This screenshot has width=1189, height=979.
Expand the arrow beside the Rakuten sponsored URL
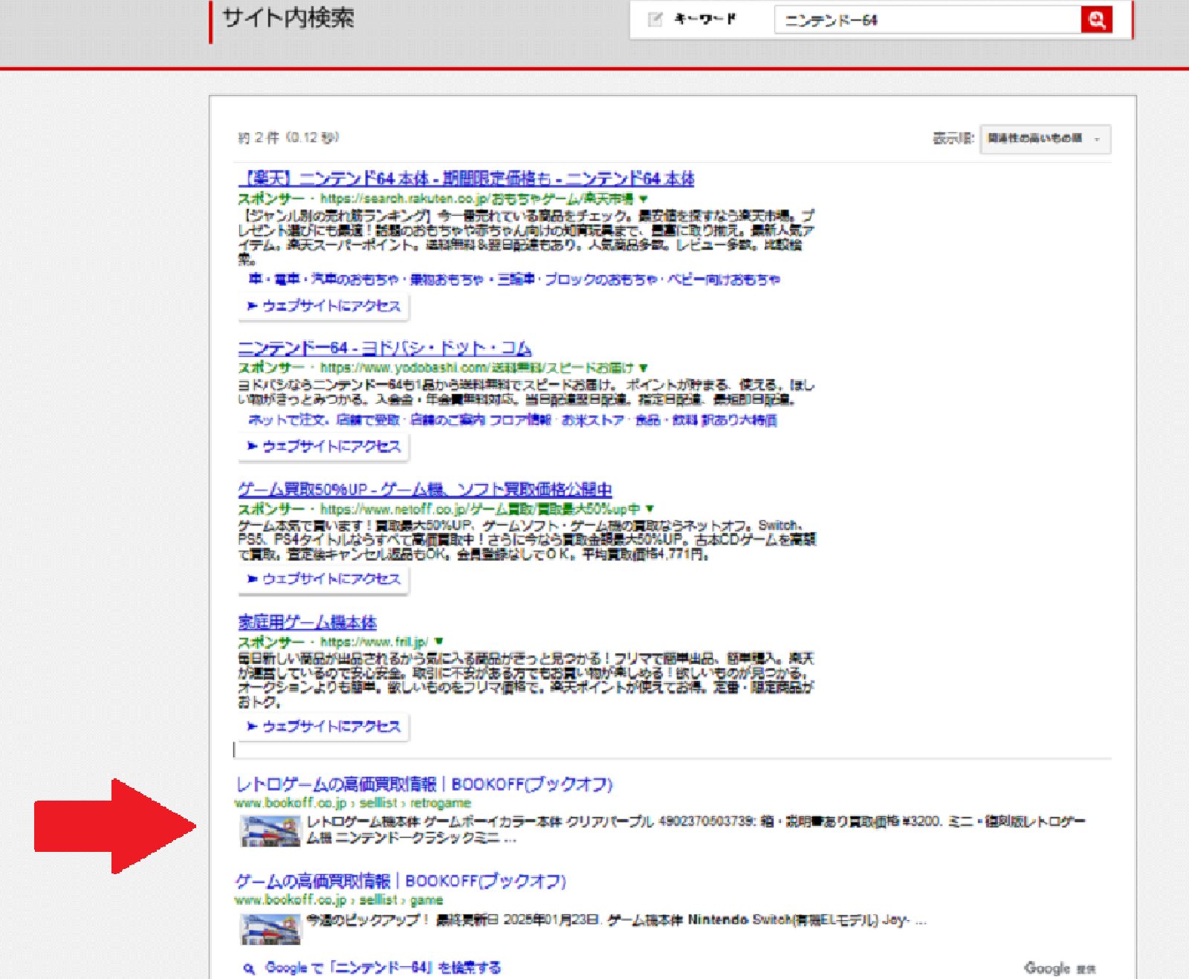pos(644,199)
